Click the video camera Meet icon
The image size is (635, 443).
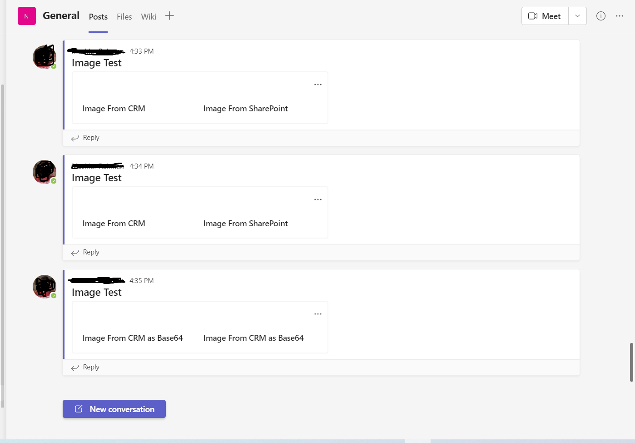pos(533,16)
